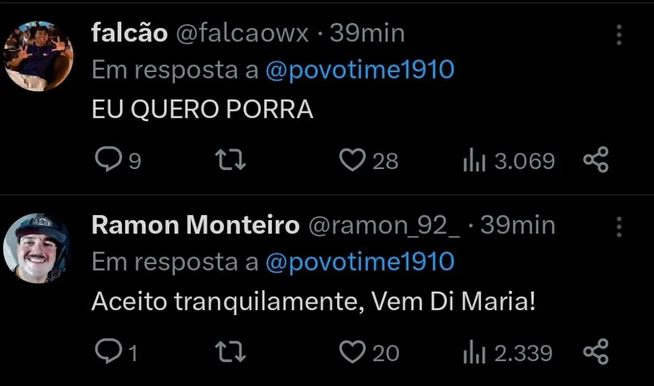Retweet Ramon Monteiro's tweet
This screenshot has width=654, height=386.
point(230,352)
